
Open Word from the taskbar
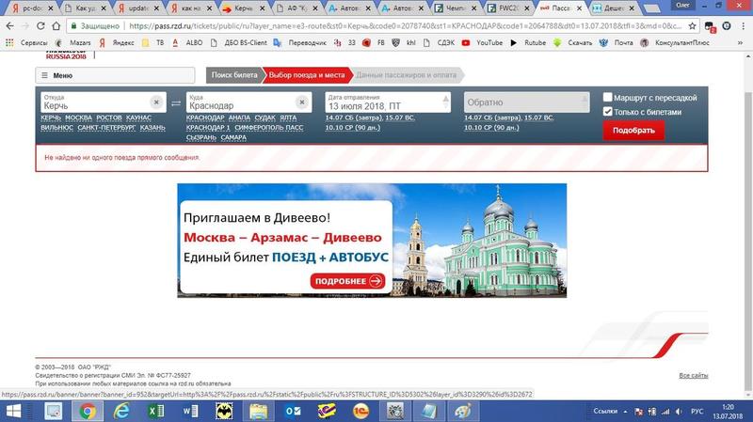point(190,412)
